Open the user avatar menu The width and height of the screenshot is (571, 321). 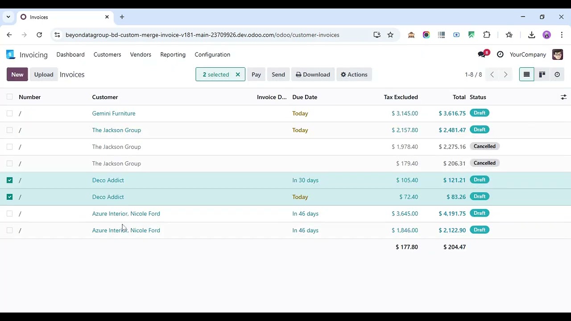(x=558, y=54)
